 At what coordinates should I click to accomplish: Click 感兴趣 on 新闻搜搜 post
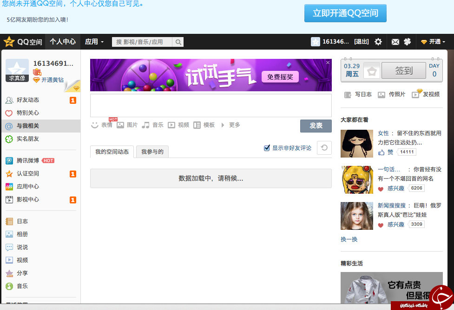[x=396, y=225]
